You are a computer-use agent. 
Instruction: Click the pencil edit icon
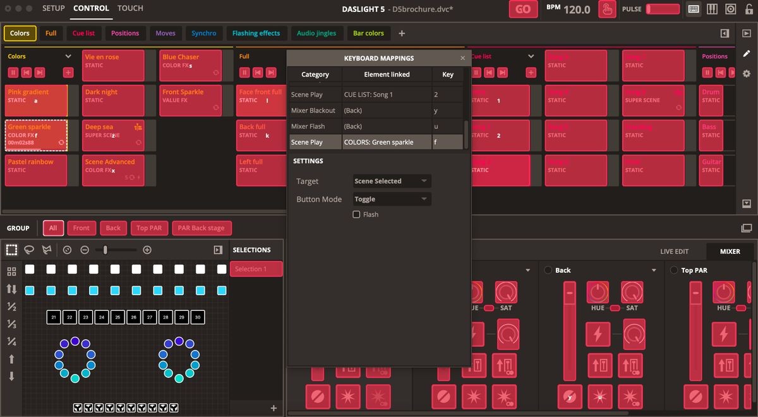(747, 54)
